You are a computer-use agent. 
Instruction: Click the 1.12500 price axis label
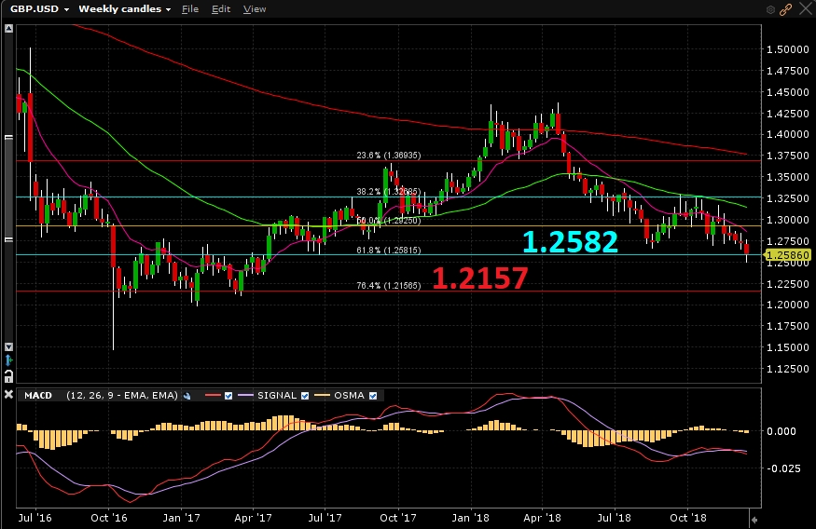click(x=788, y=369)
